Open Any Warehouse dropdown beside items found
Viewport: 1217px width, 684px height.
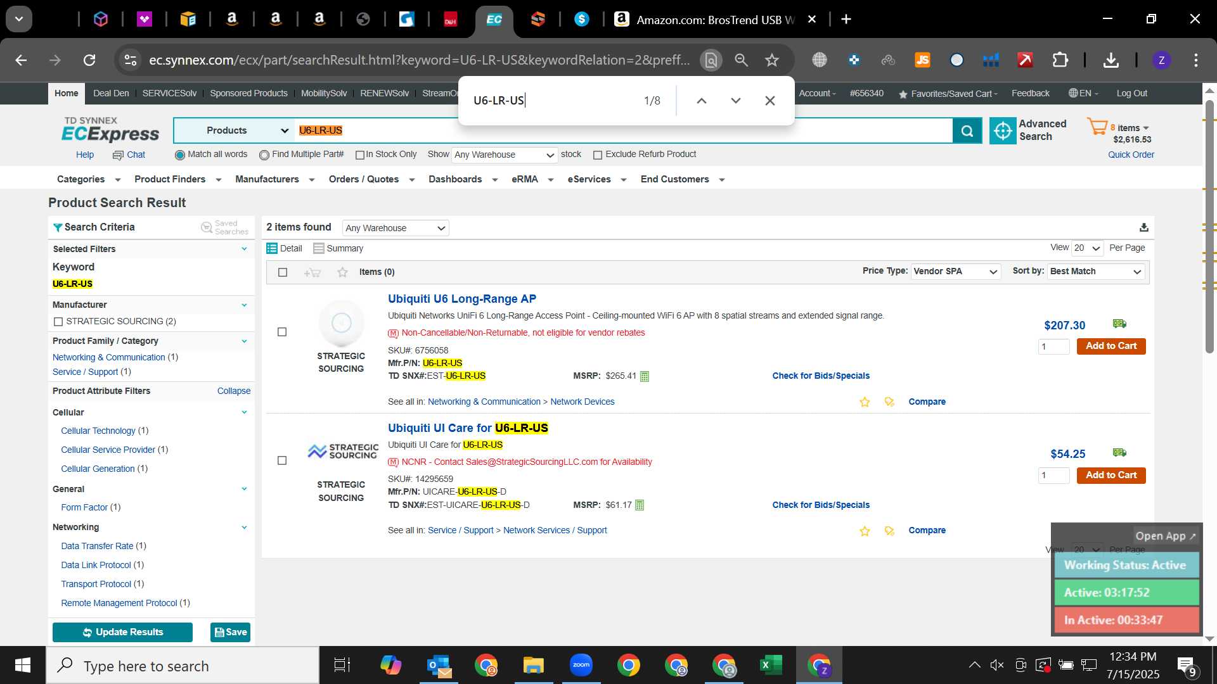396,228
